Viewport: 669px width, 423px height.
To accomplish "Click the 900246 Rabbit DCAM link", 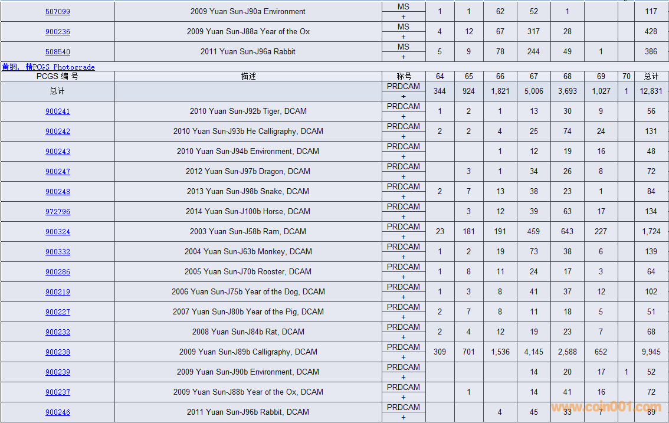I will click(58, 412).
